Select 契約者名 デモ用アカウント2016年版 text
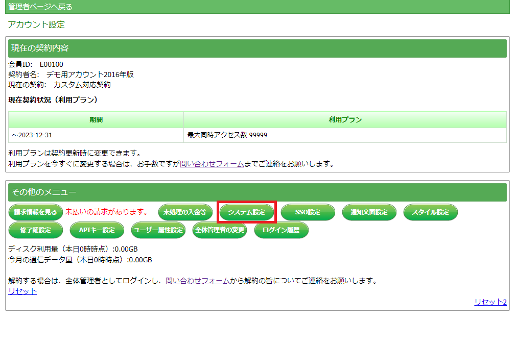Image resolution: width=515 pixels, height=347 pixels. coord(71,75)
